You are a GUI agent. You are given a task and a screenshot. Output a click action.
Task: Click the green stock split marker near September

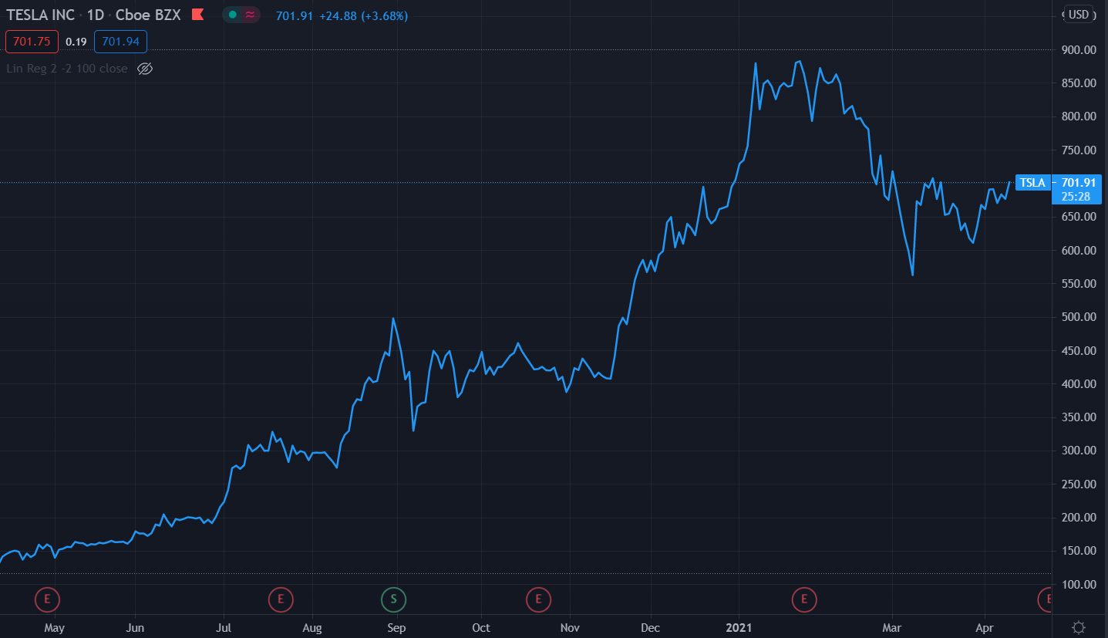pyautogui.click(x=393, y=599)
